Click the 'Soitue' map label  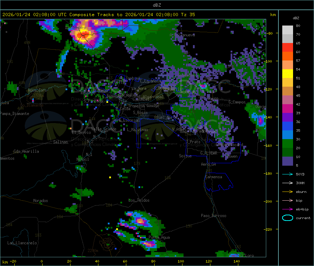tap(185, 156)
